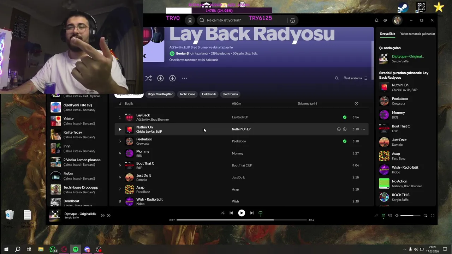Open the Crewcutz artist link under Peekaboo

pos(143,144)
